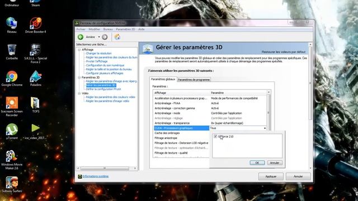The width and height of the screenshot is (358, 201).
Task: Open the Back history dropdown arrow
Action: (99, 37)
